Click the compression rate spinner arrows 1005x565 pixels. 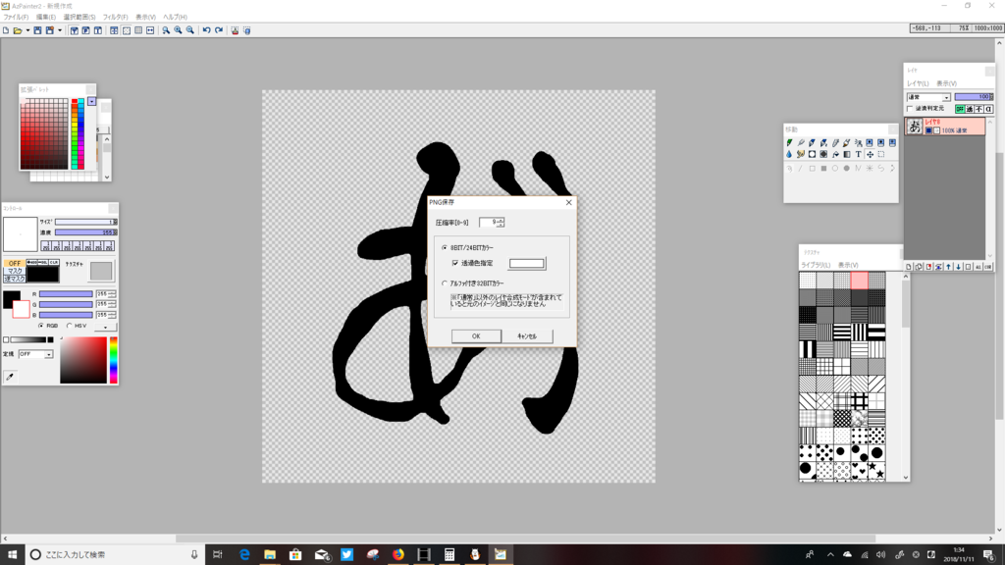pyautogui.click(x=501, y=223)
